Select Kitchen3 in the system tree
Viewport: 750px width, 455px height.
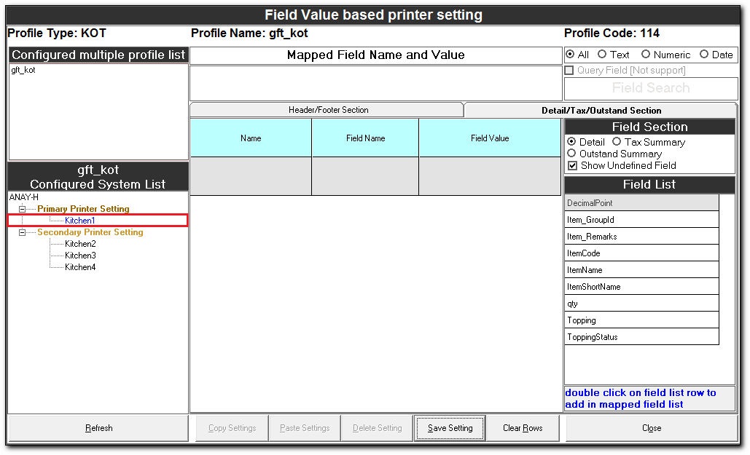pos(80,256)
